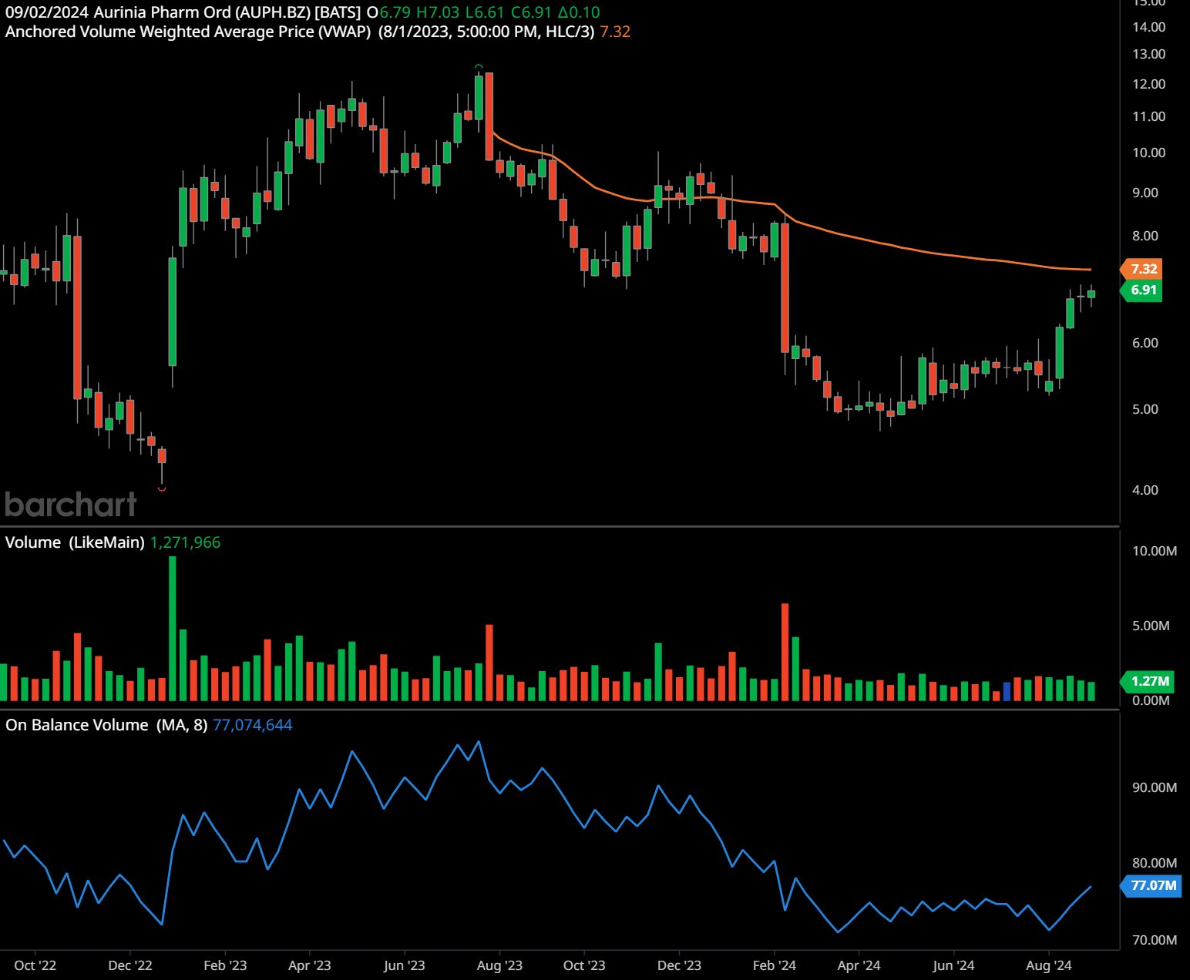Click the On Balance Volume (MA, 8) title

106,725
